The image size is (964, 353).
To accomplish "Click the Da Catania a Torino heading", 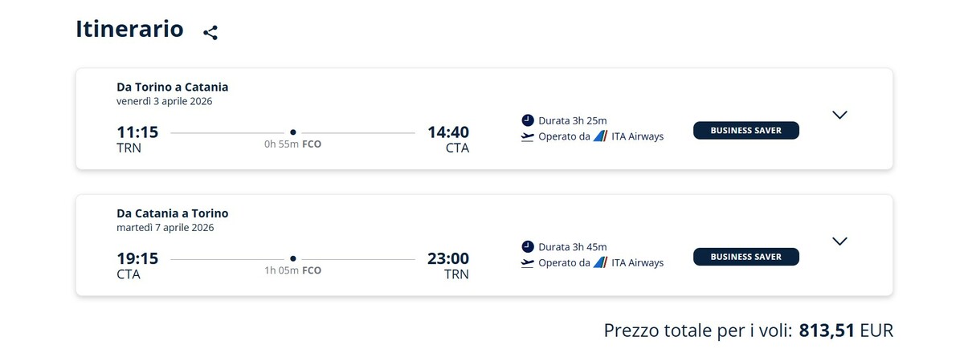I will click(173, 213).
